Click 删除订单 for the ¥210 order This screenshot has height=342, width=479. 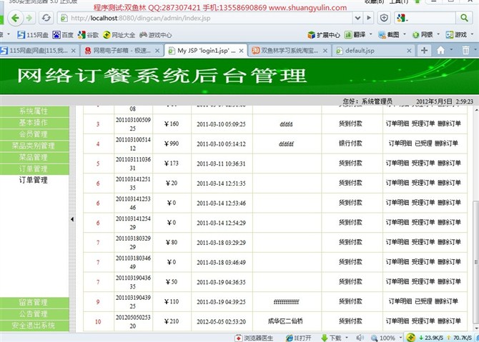[x=449, y=321]
